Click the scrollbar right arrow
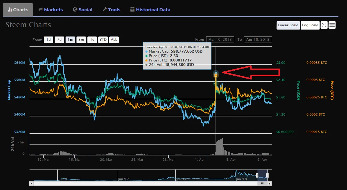The height and width of the screenshot is (190, 347). [x=270, y=183]
